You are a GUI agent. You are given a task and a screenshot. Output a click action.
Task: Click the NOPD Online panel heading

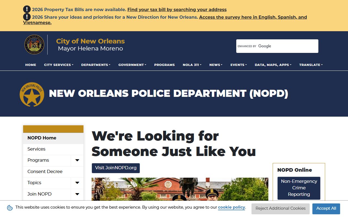tap(295, 170)
